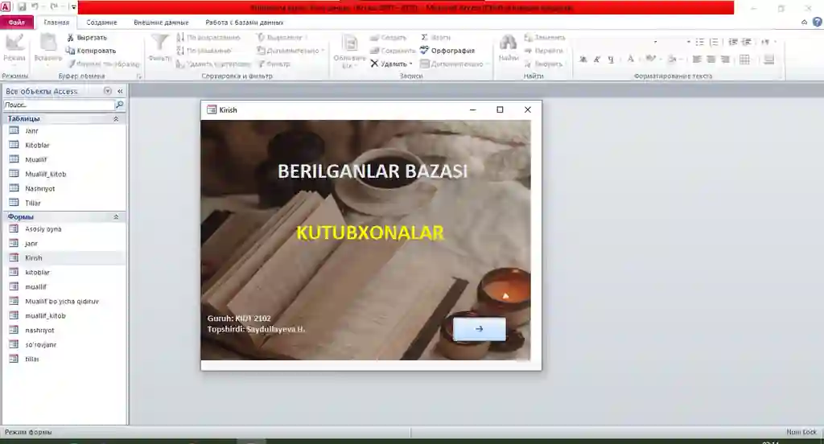Click the Replace (Заменить) button
This screenshot has width=824, height=444.
pos(545,37)
